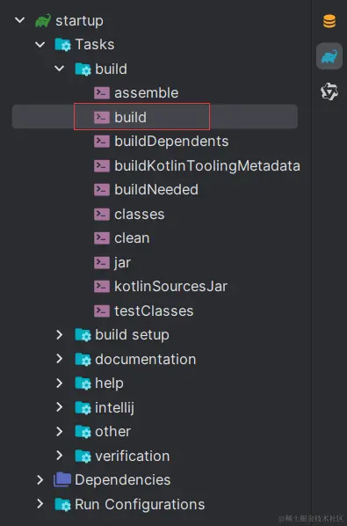The height and width of the screenshot is (526, 347).
Task: Collapse the startup project node
Action: [19, 20]
